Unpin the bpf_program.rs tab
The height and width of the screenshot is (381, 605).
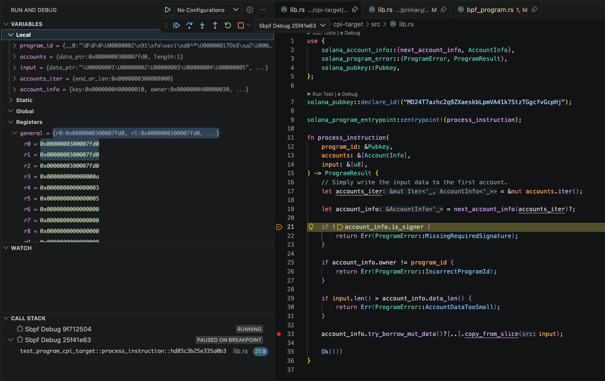coord(534,10)
